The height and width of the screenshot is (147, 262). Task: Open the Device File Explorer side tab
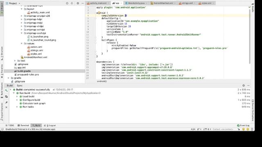[x=253, y=111]
